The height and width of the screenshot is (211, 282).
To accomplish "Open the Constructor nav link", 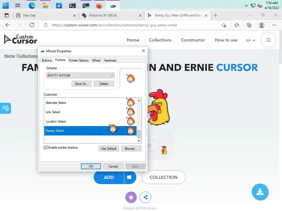I will (x=193, y=40).
